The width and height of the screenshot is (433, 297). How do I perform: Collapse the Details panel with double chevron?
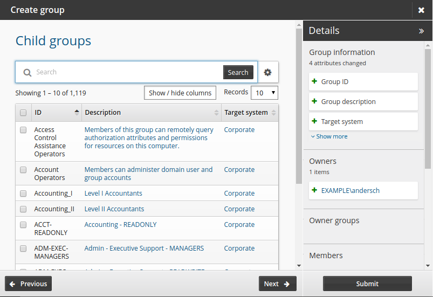421,31
